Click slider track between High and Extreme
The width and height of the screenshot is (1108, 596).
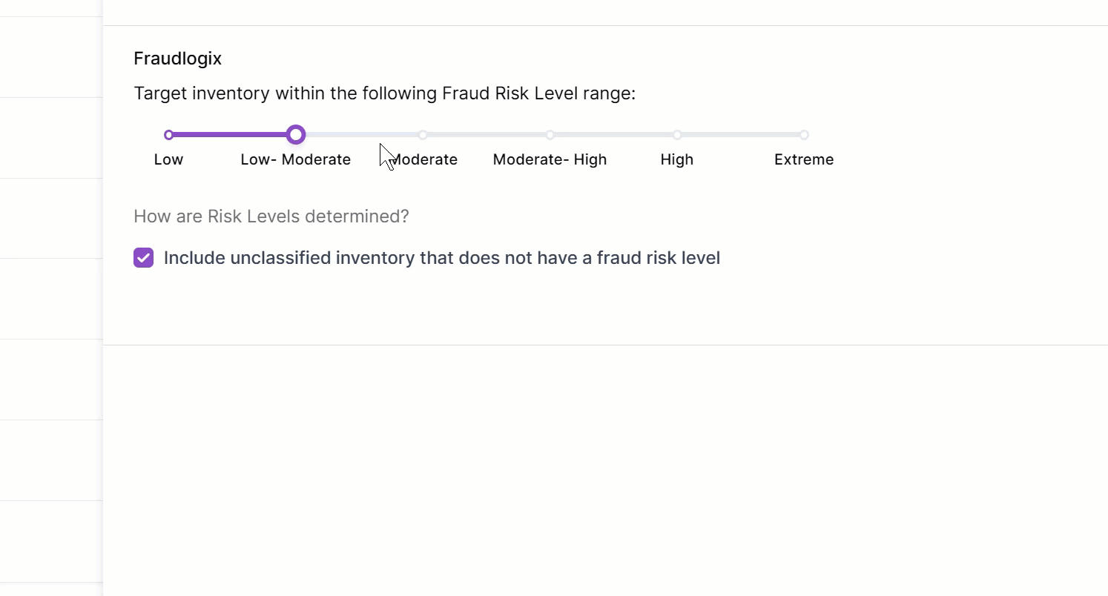[741, 135]
